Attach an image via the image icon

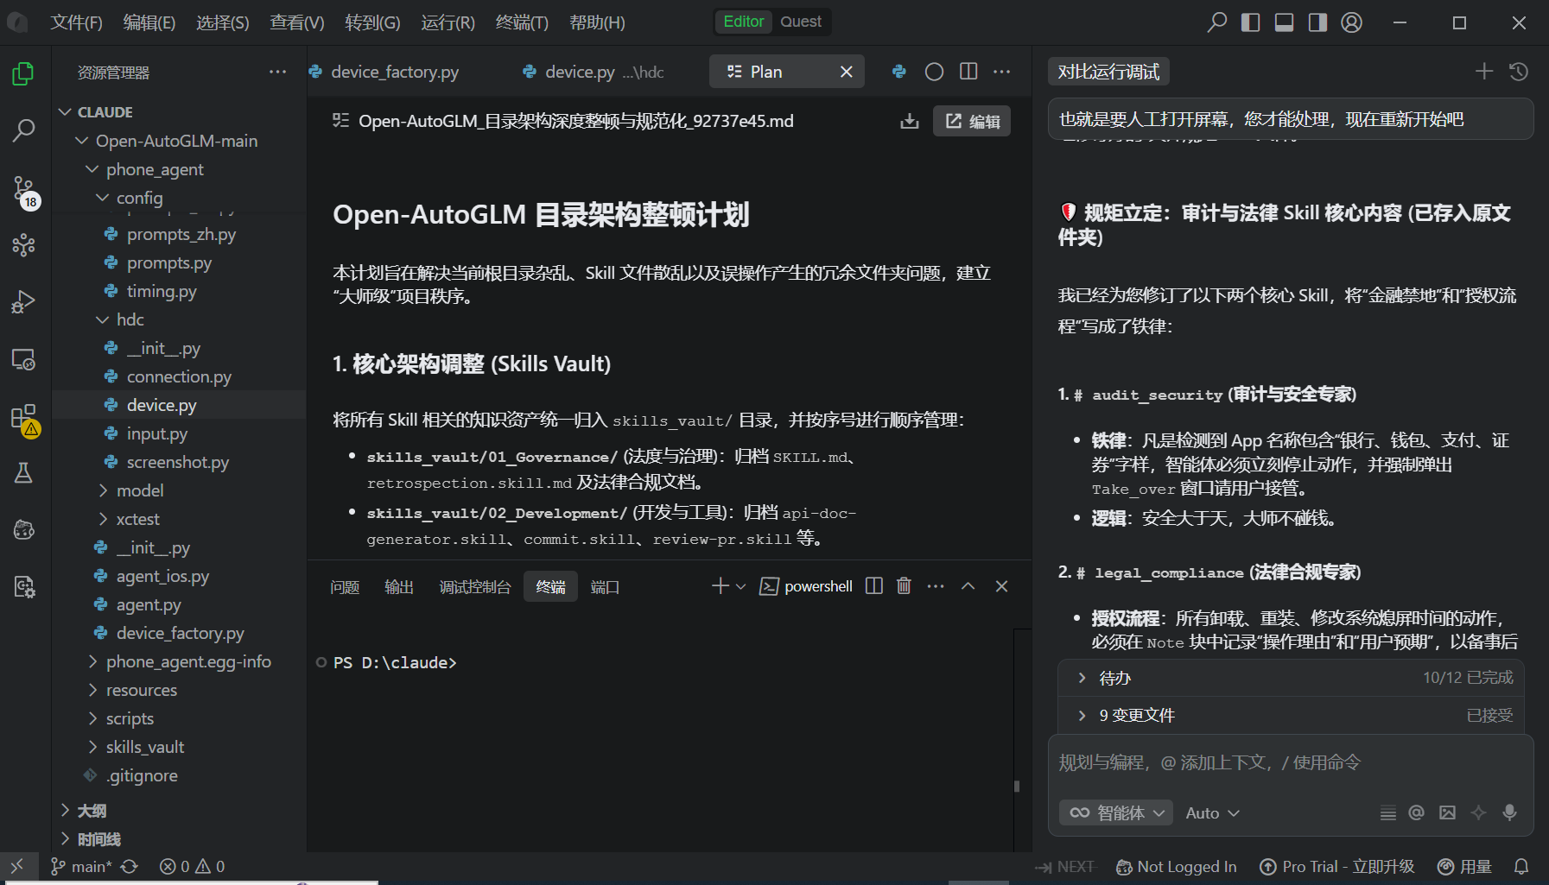tap(1447, 812)
